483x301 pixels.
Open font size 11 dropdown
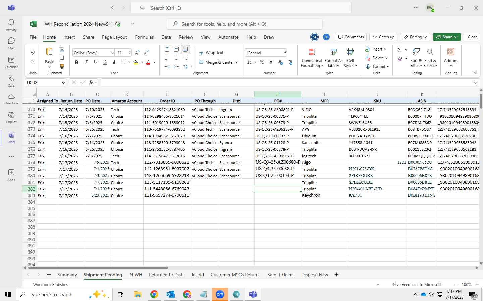129,53
